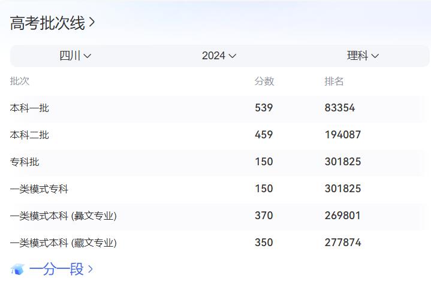The width and height of the screenshot is (431, 285).
Task: Click score 370 for 彝文专业
Action: pyautogui.click(x=264, y=216)
